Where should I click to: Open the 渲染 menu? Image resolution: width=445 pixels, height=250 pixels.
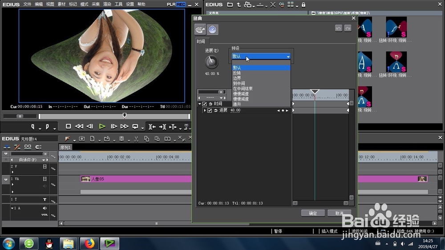(x=107, y=4)
